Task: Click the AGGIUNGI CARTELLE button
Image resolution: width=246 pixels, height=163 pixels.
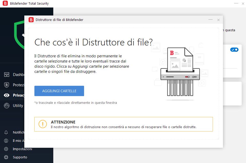Action: pyautogui.click(x=59, y=91)
